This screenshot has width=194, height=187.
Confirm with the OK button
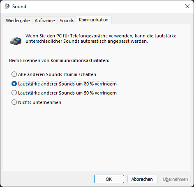coord(109,179)
